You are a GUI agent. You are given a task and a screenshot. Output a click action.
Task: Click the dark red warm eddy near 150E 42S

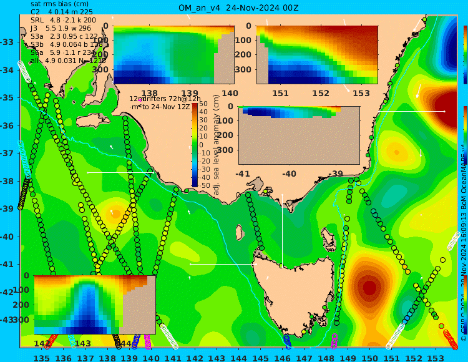tap(369, 288)
